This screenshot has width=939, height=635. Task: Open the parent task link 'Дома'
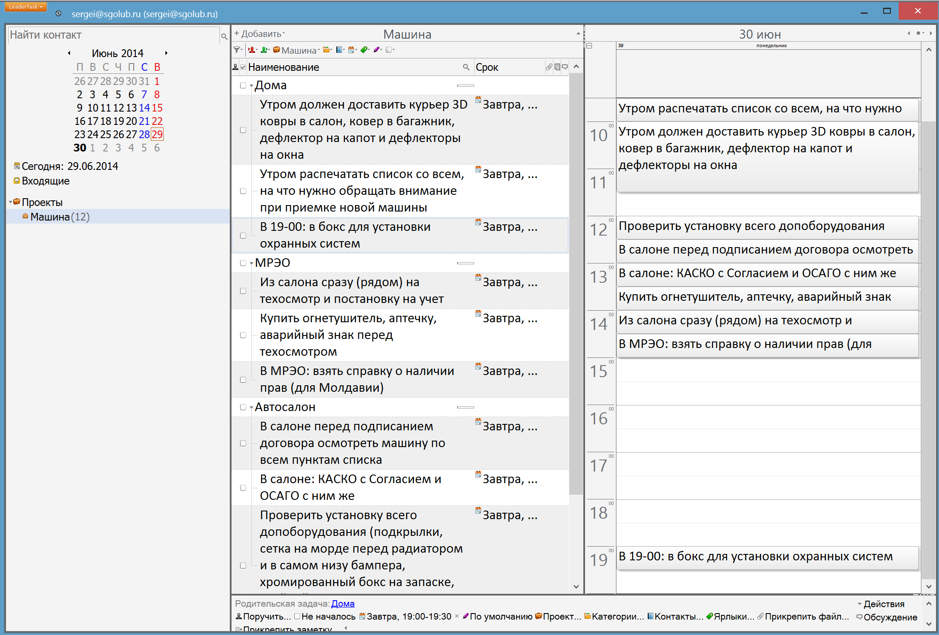(x=342, y=604)
